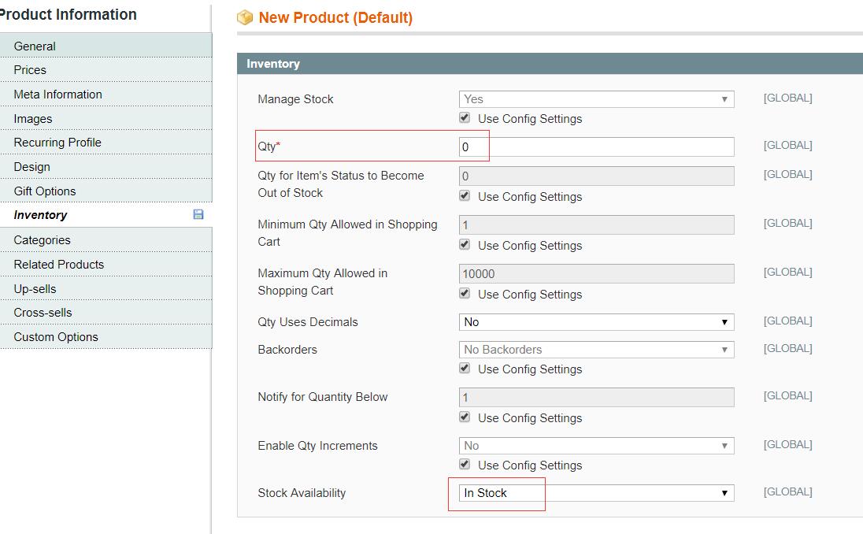The image size is (863, 534).
Task: Open the Custom Options tab
Action: [x=56, y=337]
